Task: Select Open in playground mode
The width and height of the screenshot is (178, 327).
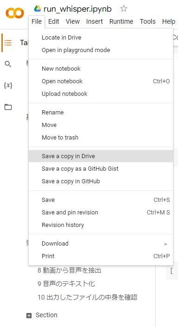Action: 101,50
